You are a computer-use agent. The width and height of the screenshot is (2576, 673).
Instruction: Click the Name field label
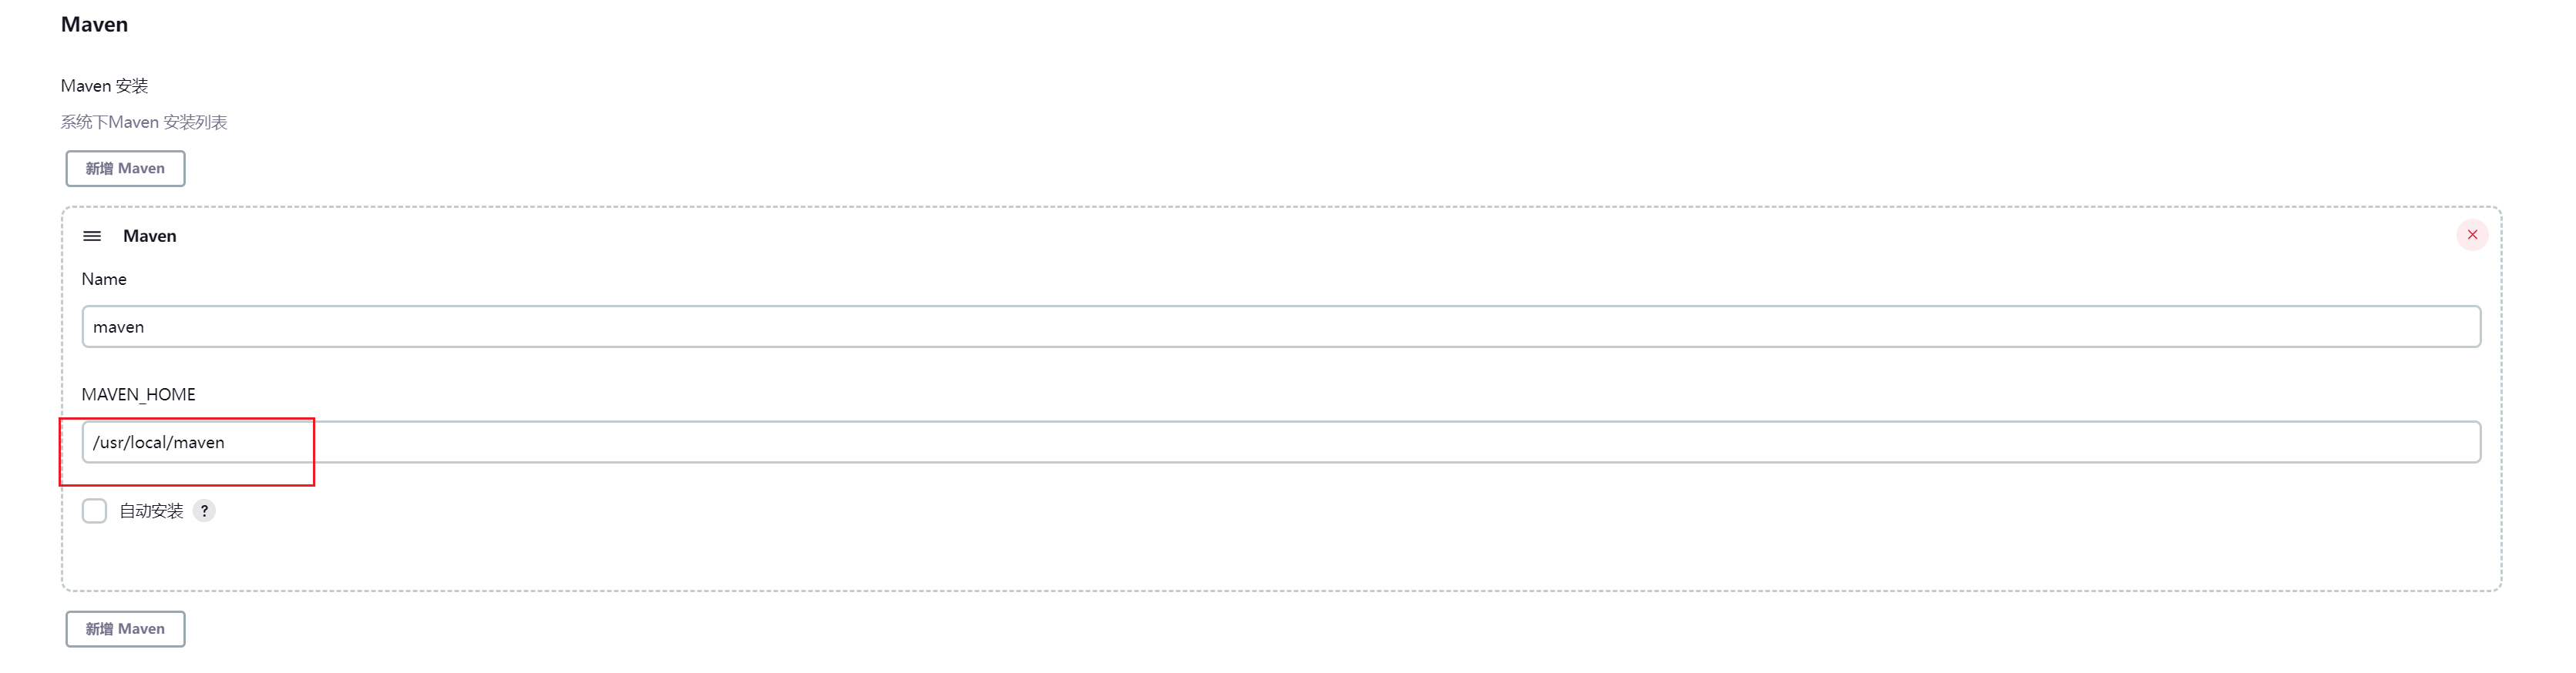[x=104, y=279]
